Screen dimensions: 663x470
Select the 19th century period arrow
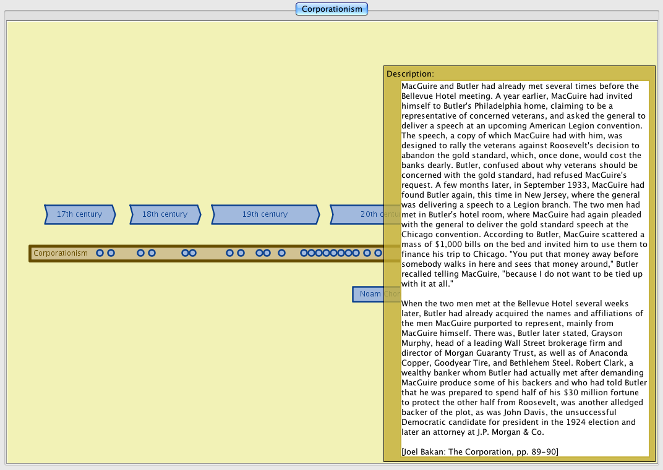[265, 214]
